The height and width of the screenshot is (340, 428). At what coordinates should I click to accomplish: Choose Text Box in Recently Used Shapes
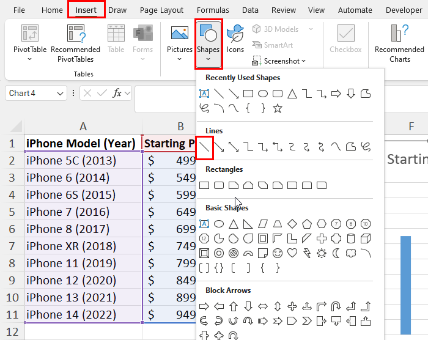pyautogui.click(x=204, y=94)
